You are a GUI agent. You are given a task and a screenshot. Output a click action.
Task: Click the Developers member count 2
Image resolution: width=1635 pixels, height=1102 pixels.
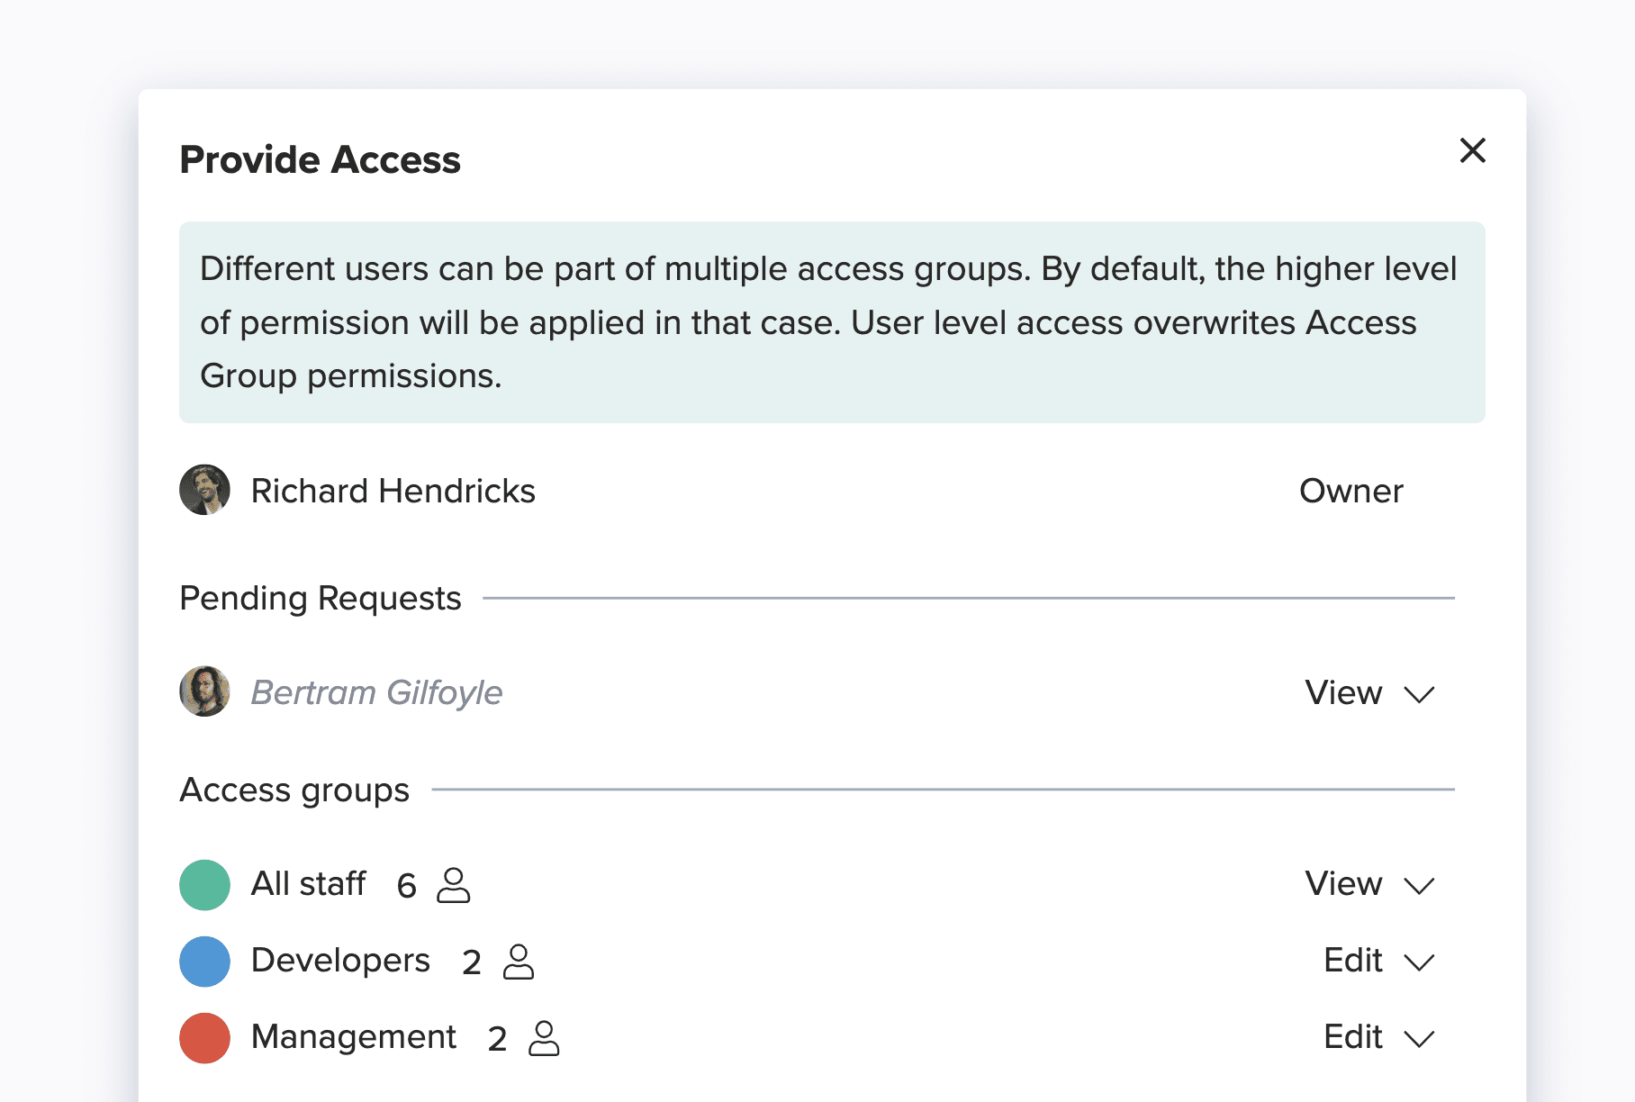point(471,962)
